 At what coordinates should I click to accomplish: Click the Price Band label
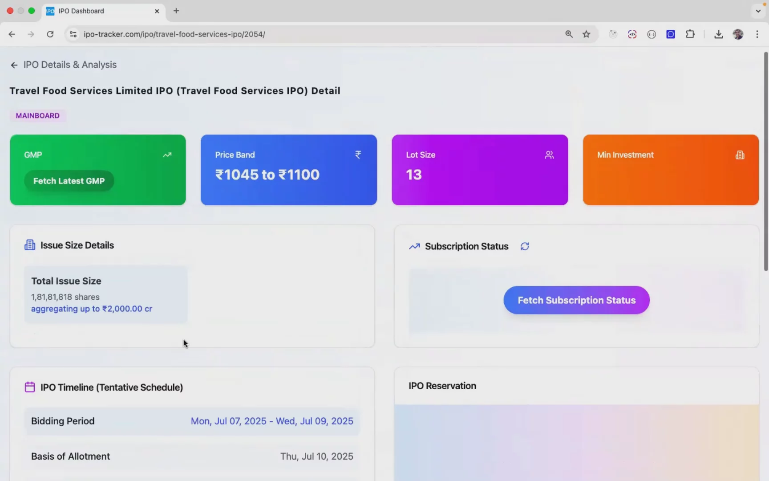point(235,155)
